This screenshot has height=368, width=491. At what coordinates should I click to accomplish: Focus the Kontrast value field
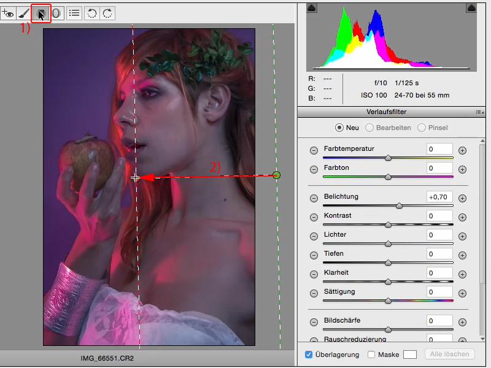tap(439, 216)
